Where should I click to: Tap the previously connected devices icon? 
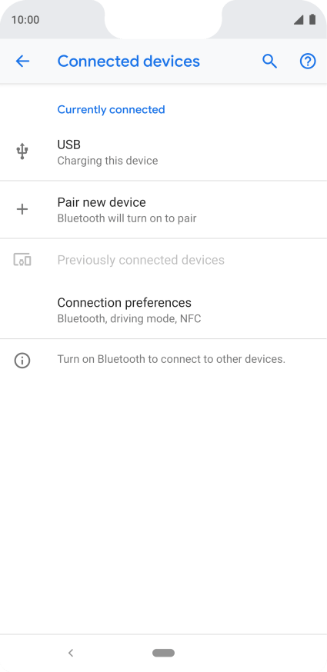click(x=22, y=260)
